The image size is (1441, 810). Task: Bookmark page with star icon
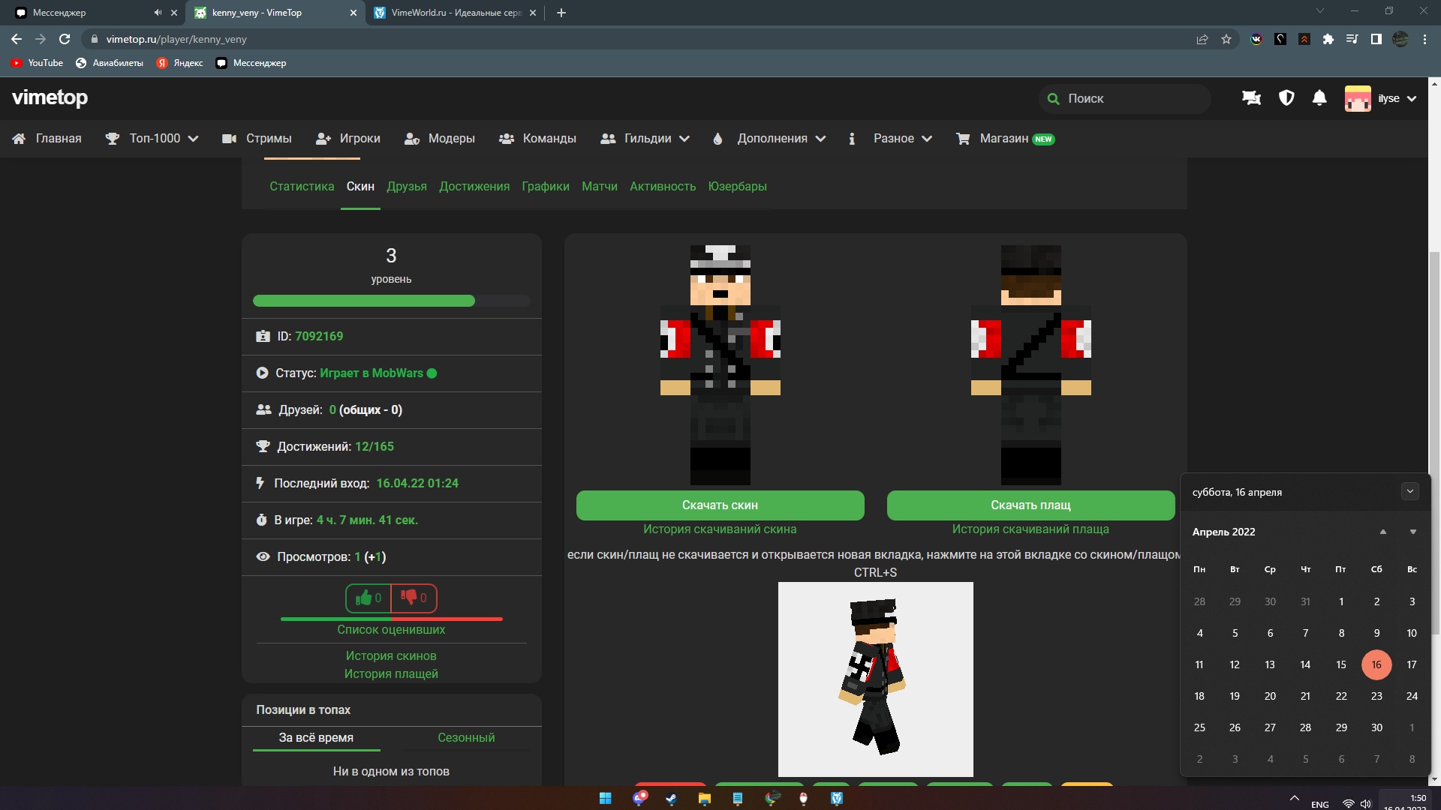1226,39
